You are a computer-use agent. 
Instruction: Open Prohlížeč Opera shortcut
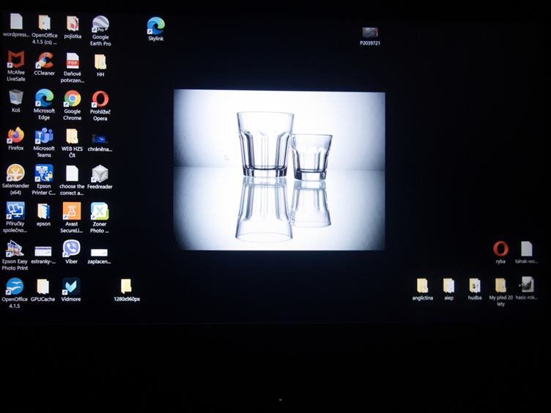tap(100, 99)
